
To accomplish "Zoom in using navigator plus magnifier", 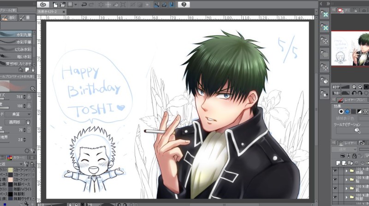I will pos(360,87).
